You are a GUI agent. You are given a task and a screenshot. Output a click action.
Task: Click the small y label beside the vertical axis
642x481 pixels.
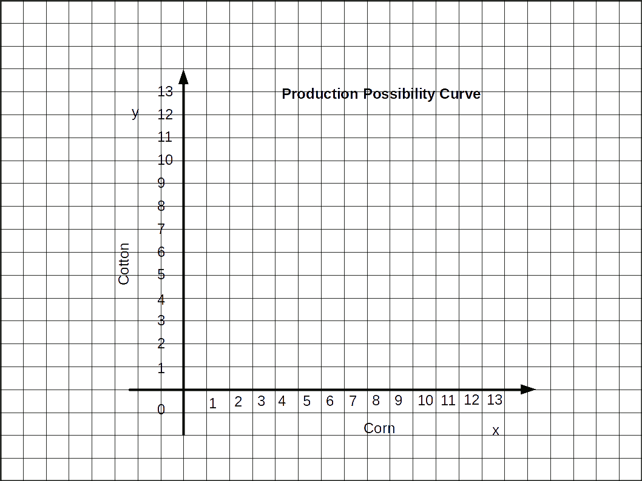135,113
